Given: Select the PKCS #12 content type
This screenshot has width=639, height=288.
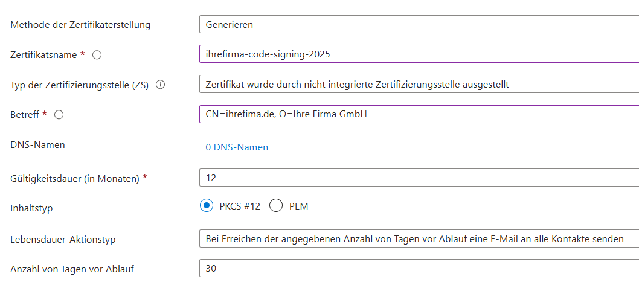Looking at the screenshot, I should coord(207,206).
